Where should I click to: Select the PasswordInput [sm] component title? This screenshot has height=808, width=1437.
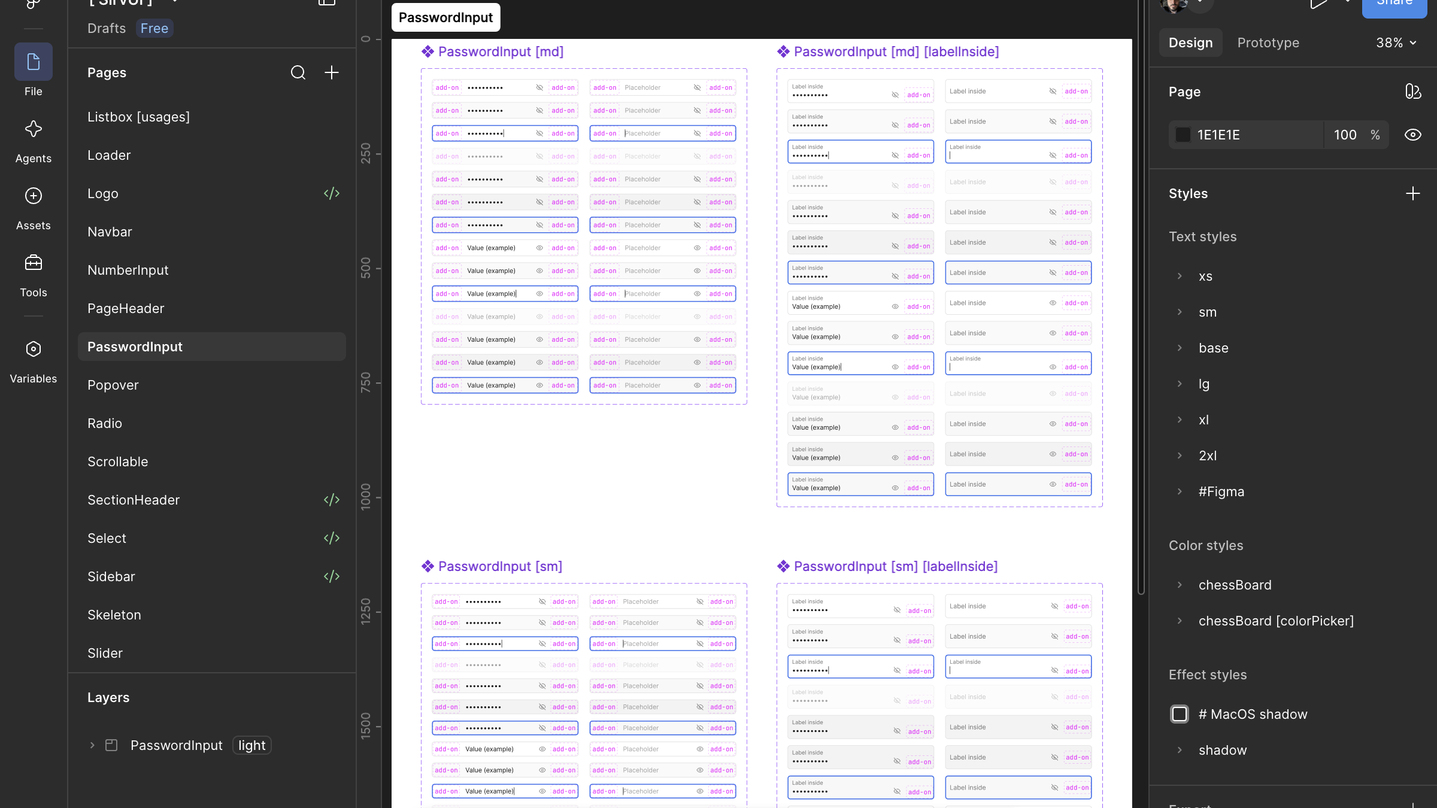click(x=500, y=566)
